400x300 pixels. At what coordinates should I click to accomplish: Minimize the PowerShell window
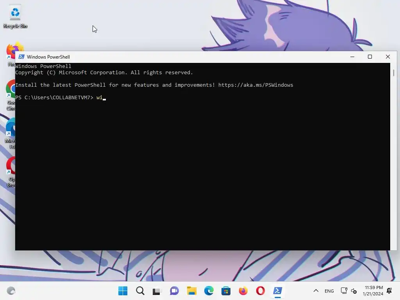coord(352,57)
